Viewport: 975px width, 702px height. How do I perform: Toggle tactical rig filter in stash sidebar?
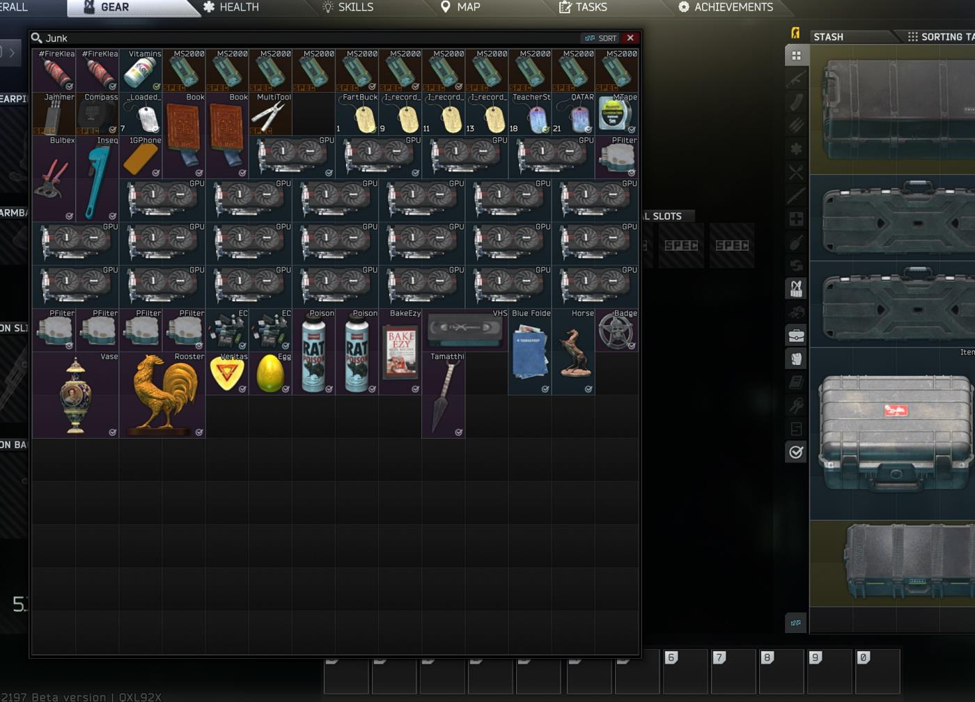(x=796, y=288)
